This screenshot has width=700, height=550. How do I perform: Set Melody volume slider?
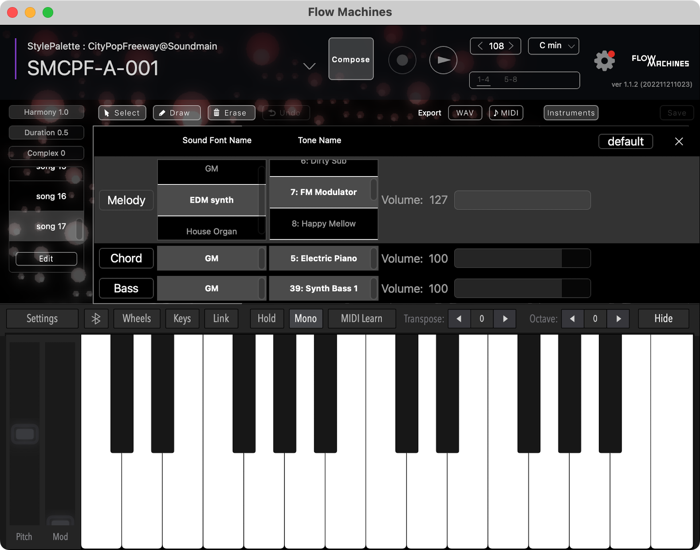(x=523, y=200)
